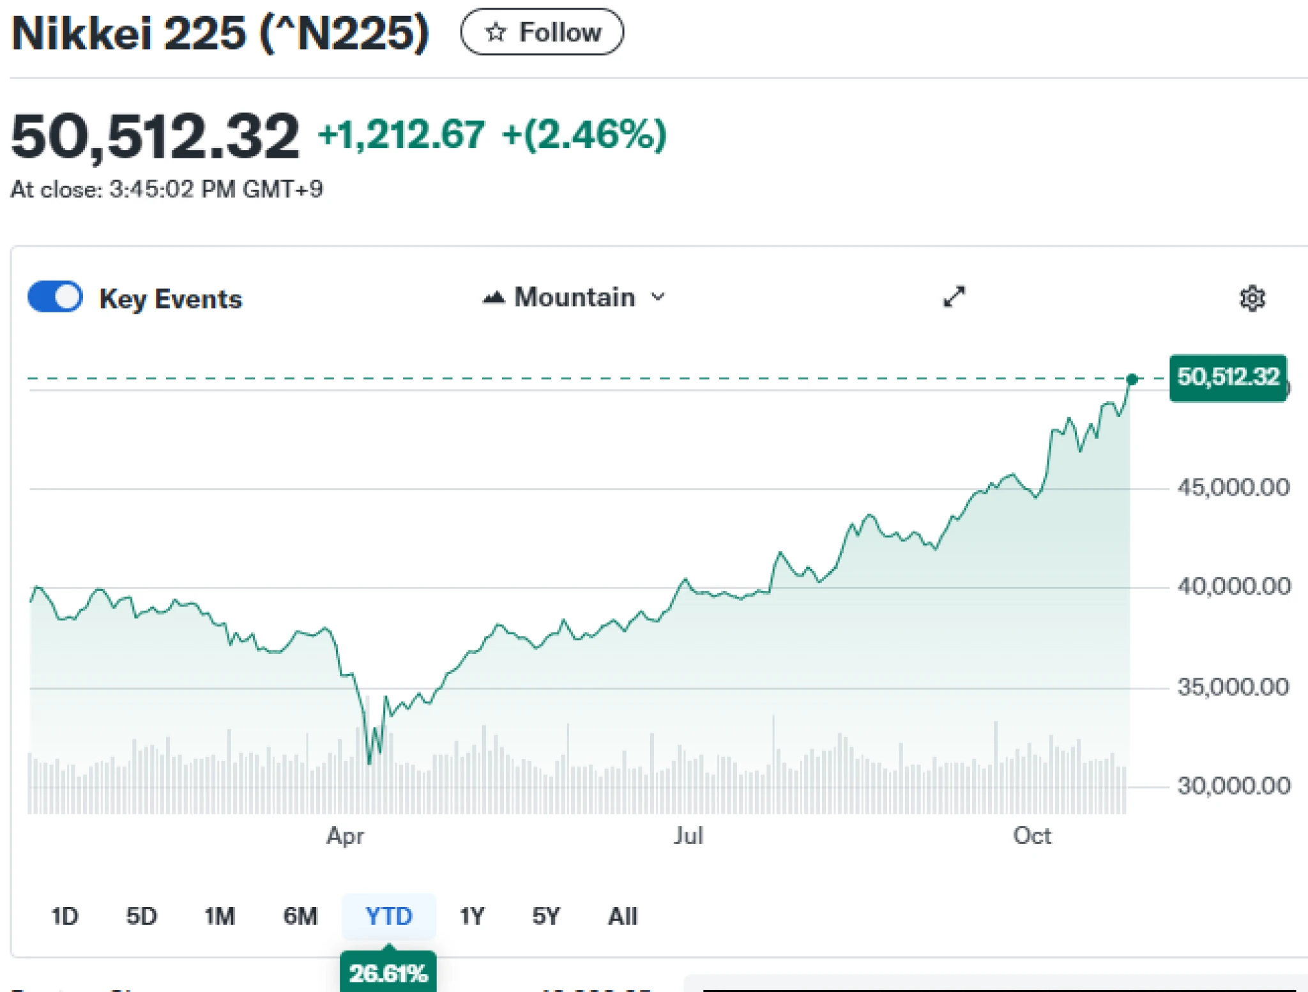
Task: Open the Mountain chart type dropdown
Action: 575,298
